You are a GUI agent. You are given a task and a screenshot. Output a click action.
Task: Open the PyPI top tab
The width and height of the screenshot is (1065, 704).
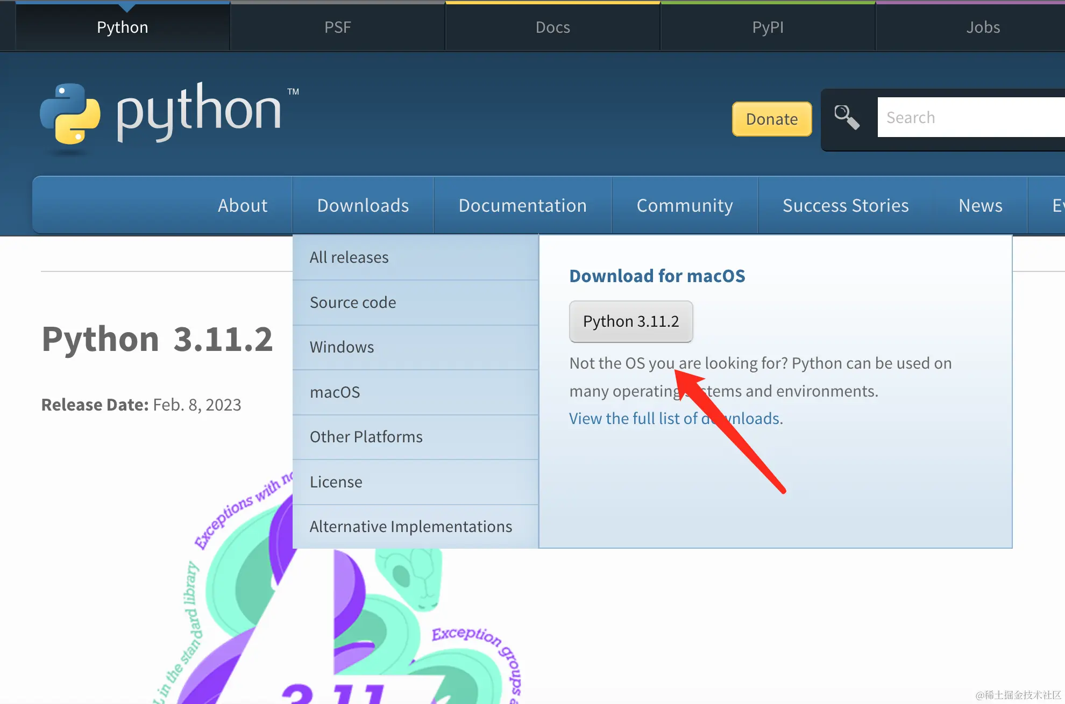coord(768,27)
